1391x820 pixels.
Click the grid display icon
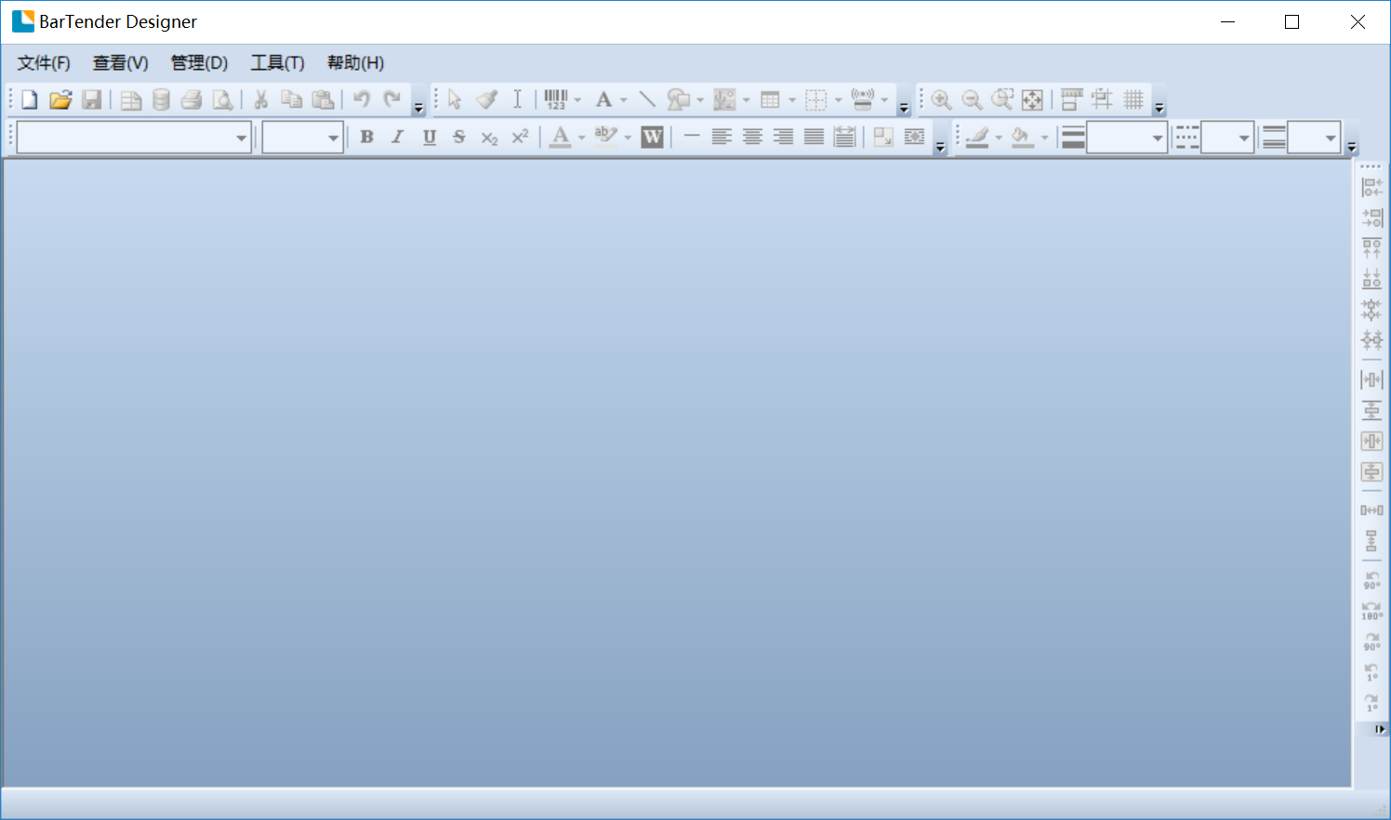1133,99
